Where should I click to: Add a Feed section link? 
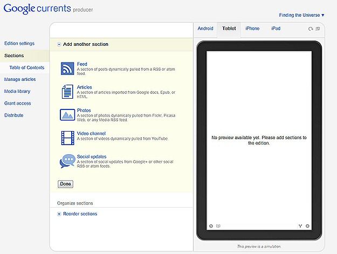[x=82, y=64]
